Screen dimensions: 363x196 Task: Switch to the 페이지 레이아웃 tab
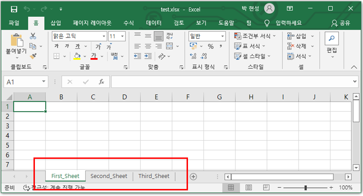pos(92,23)
